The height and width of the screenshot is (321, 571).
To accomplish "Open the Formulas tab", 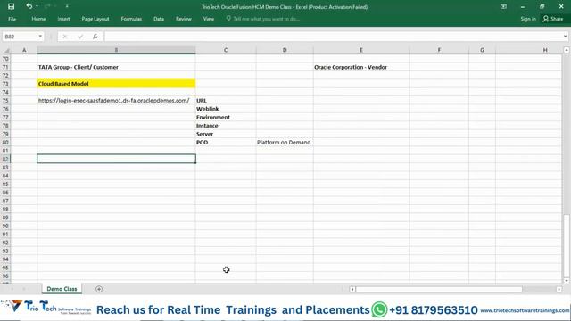I will 131,19.
